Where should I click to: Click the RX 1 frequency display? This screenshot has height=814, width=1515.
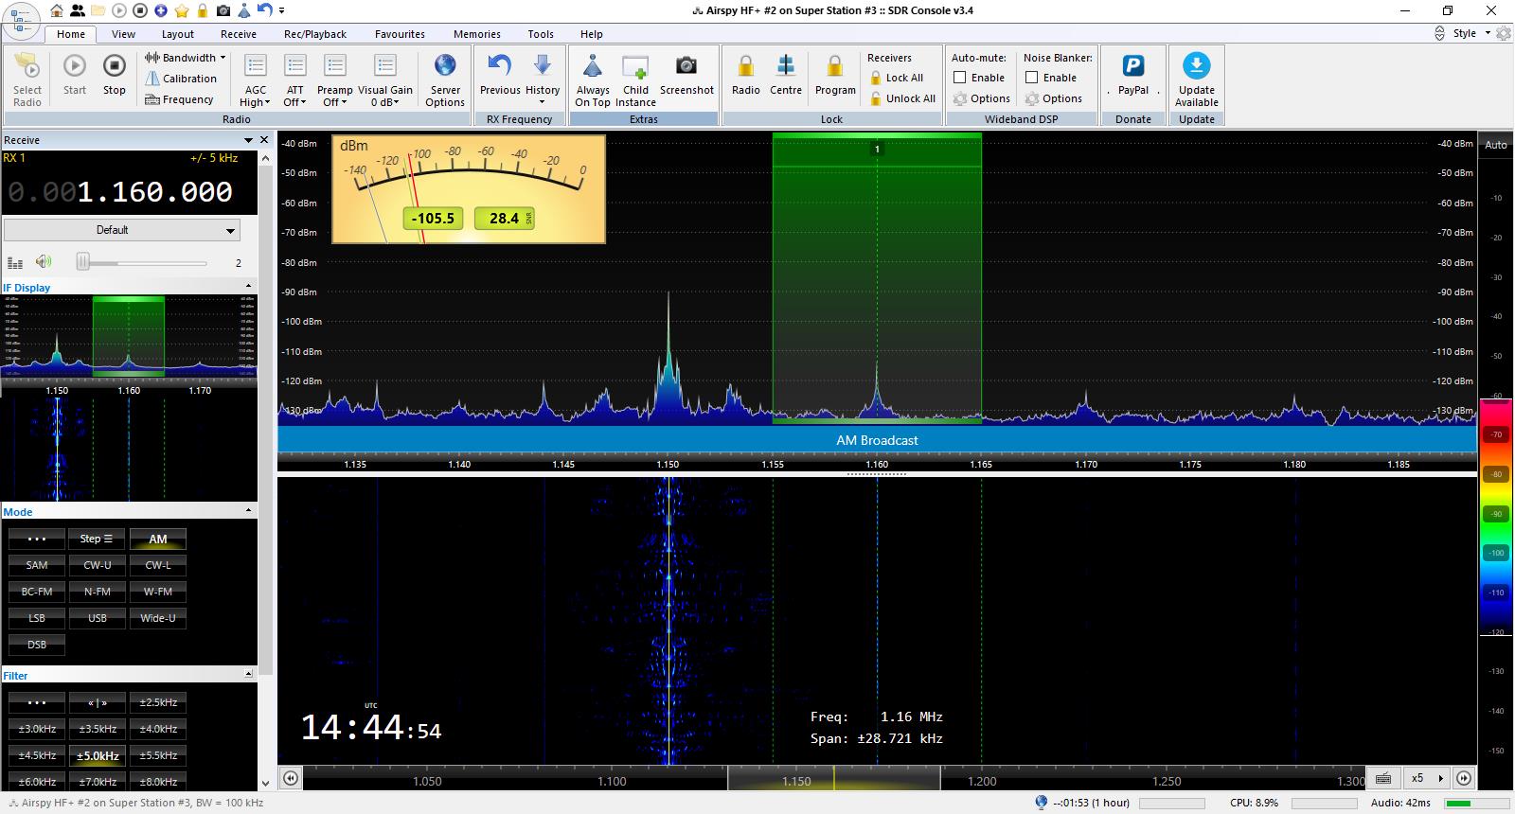(x=130, y=192)
